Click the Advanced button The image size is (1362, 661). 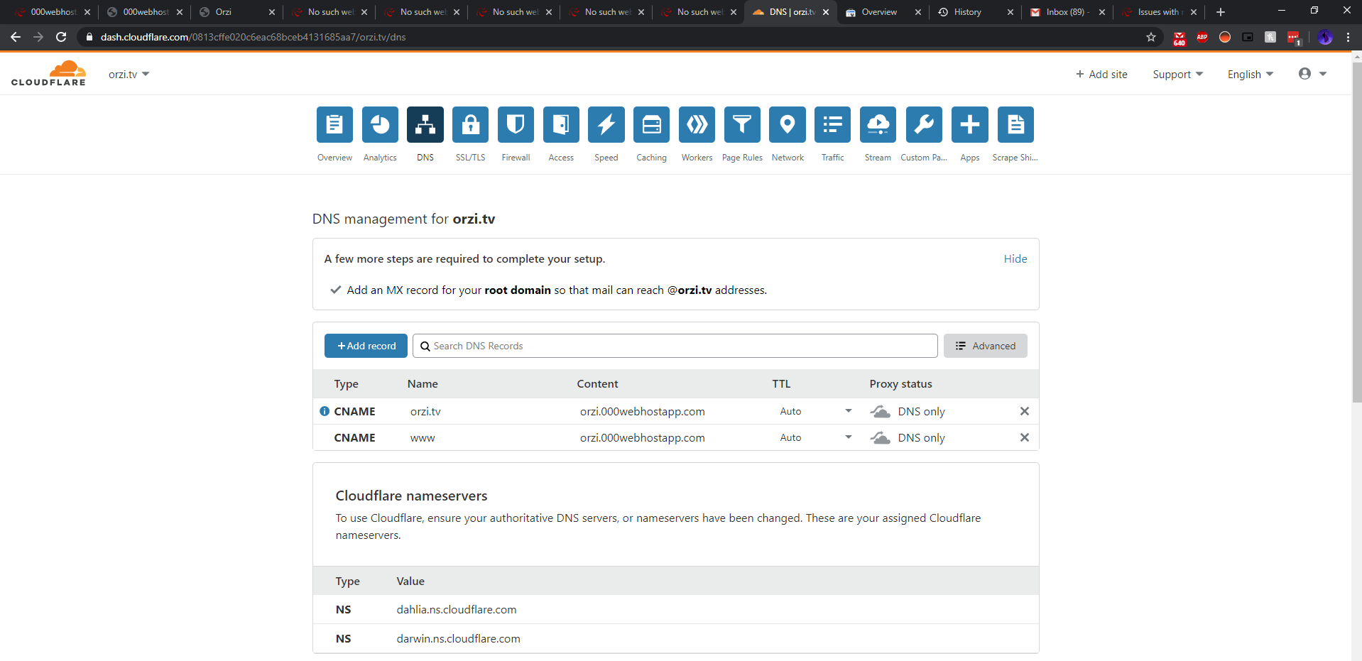985,346
